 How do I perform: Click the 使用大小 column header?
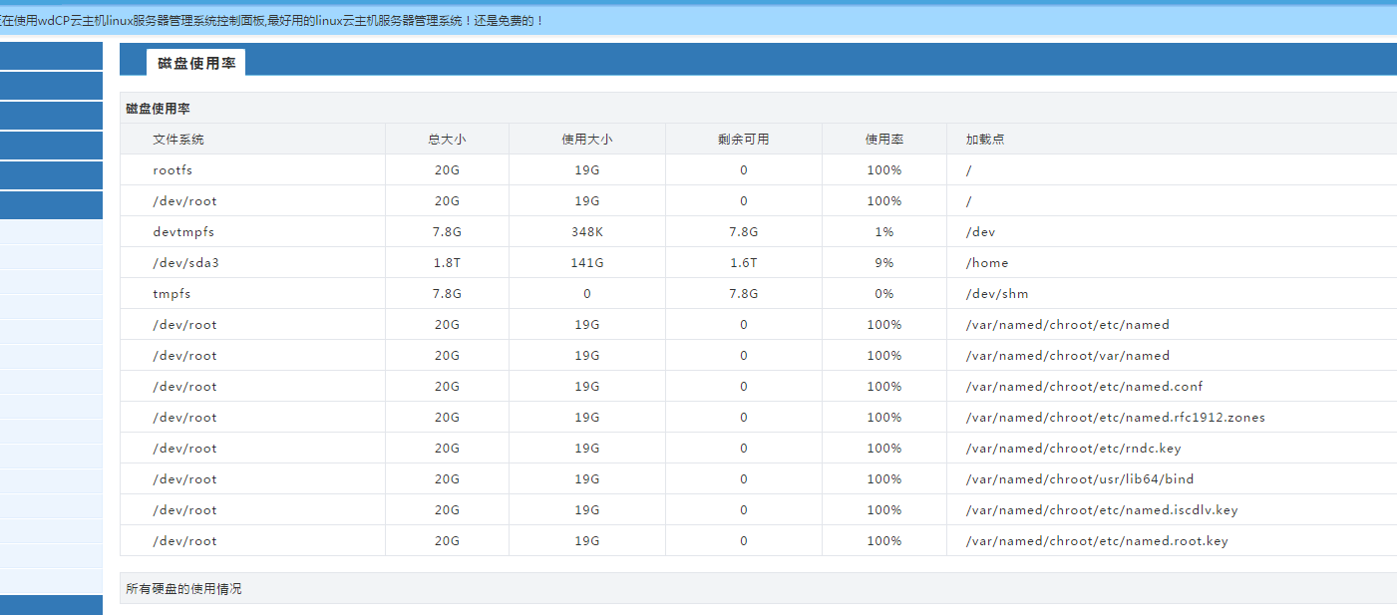click(587, 140)
